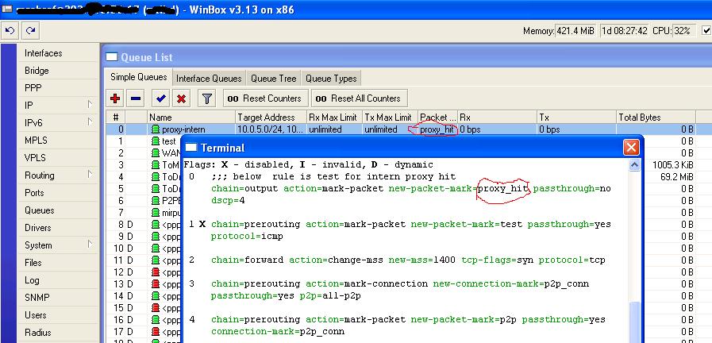
Task: Toggle checkbox at the top right toolbar
Action: (706, 30)
